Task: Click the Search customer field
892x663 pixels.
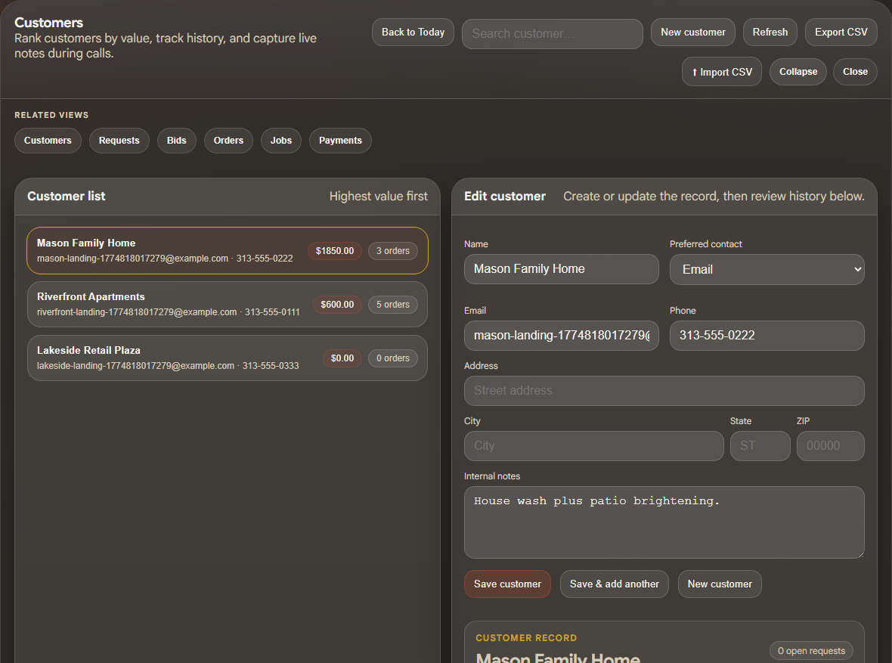Action: 552,33
